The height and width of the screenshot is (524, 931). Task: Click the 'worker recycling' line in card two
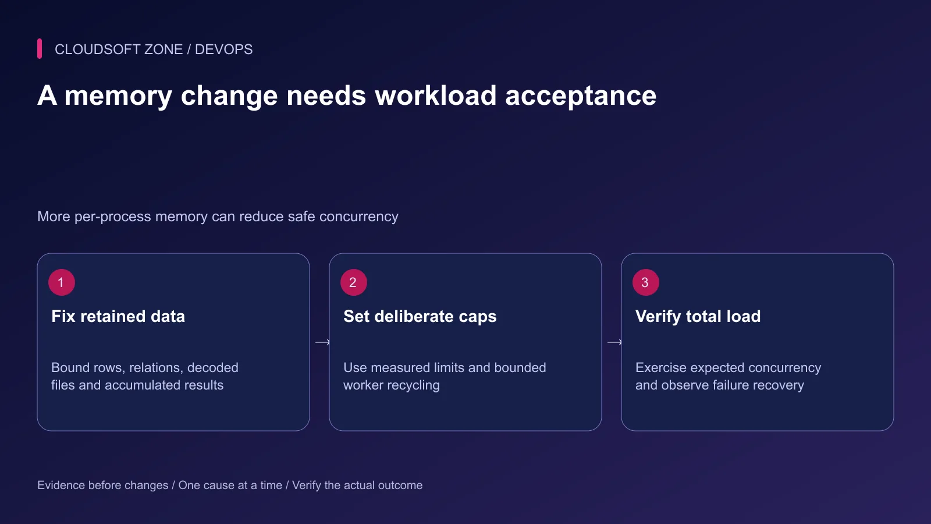(392, 385)
